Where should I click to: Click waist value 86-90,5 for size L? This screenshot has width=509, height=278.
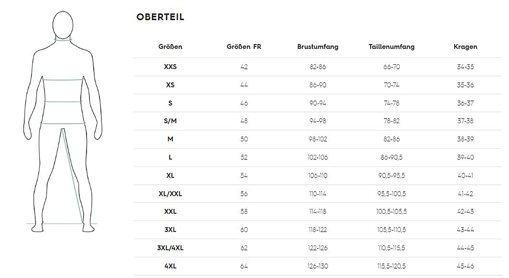point(391,157)
